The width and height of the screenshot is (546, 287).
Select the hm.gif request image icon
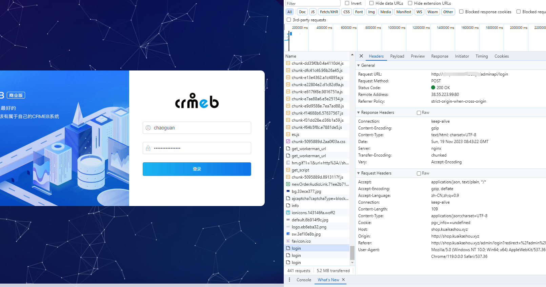point(288,163)
